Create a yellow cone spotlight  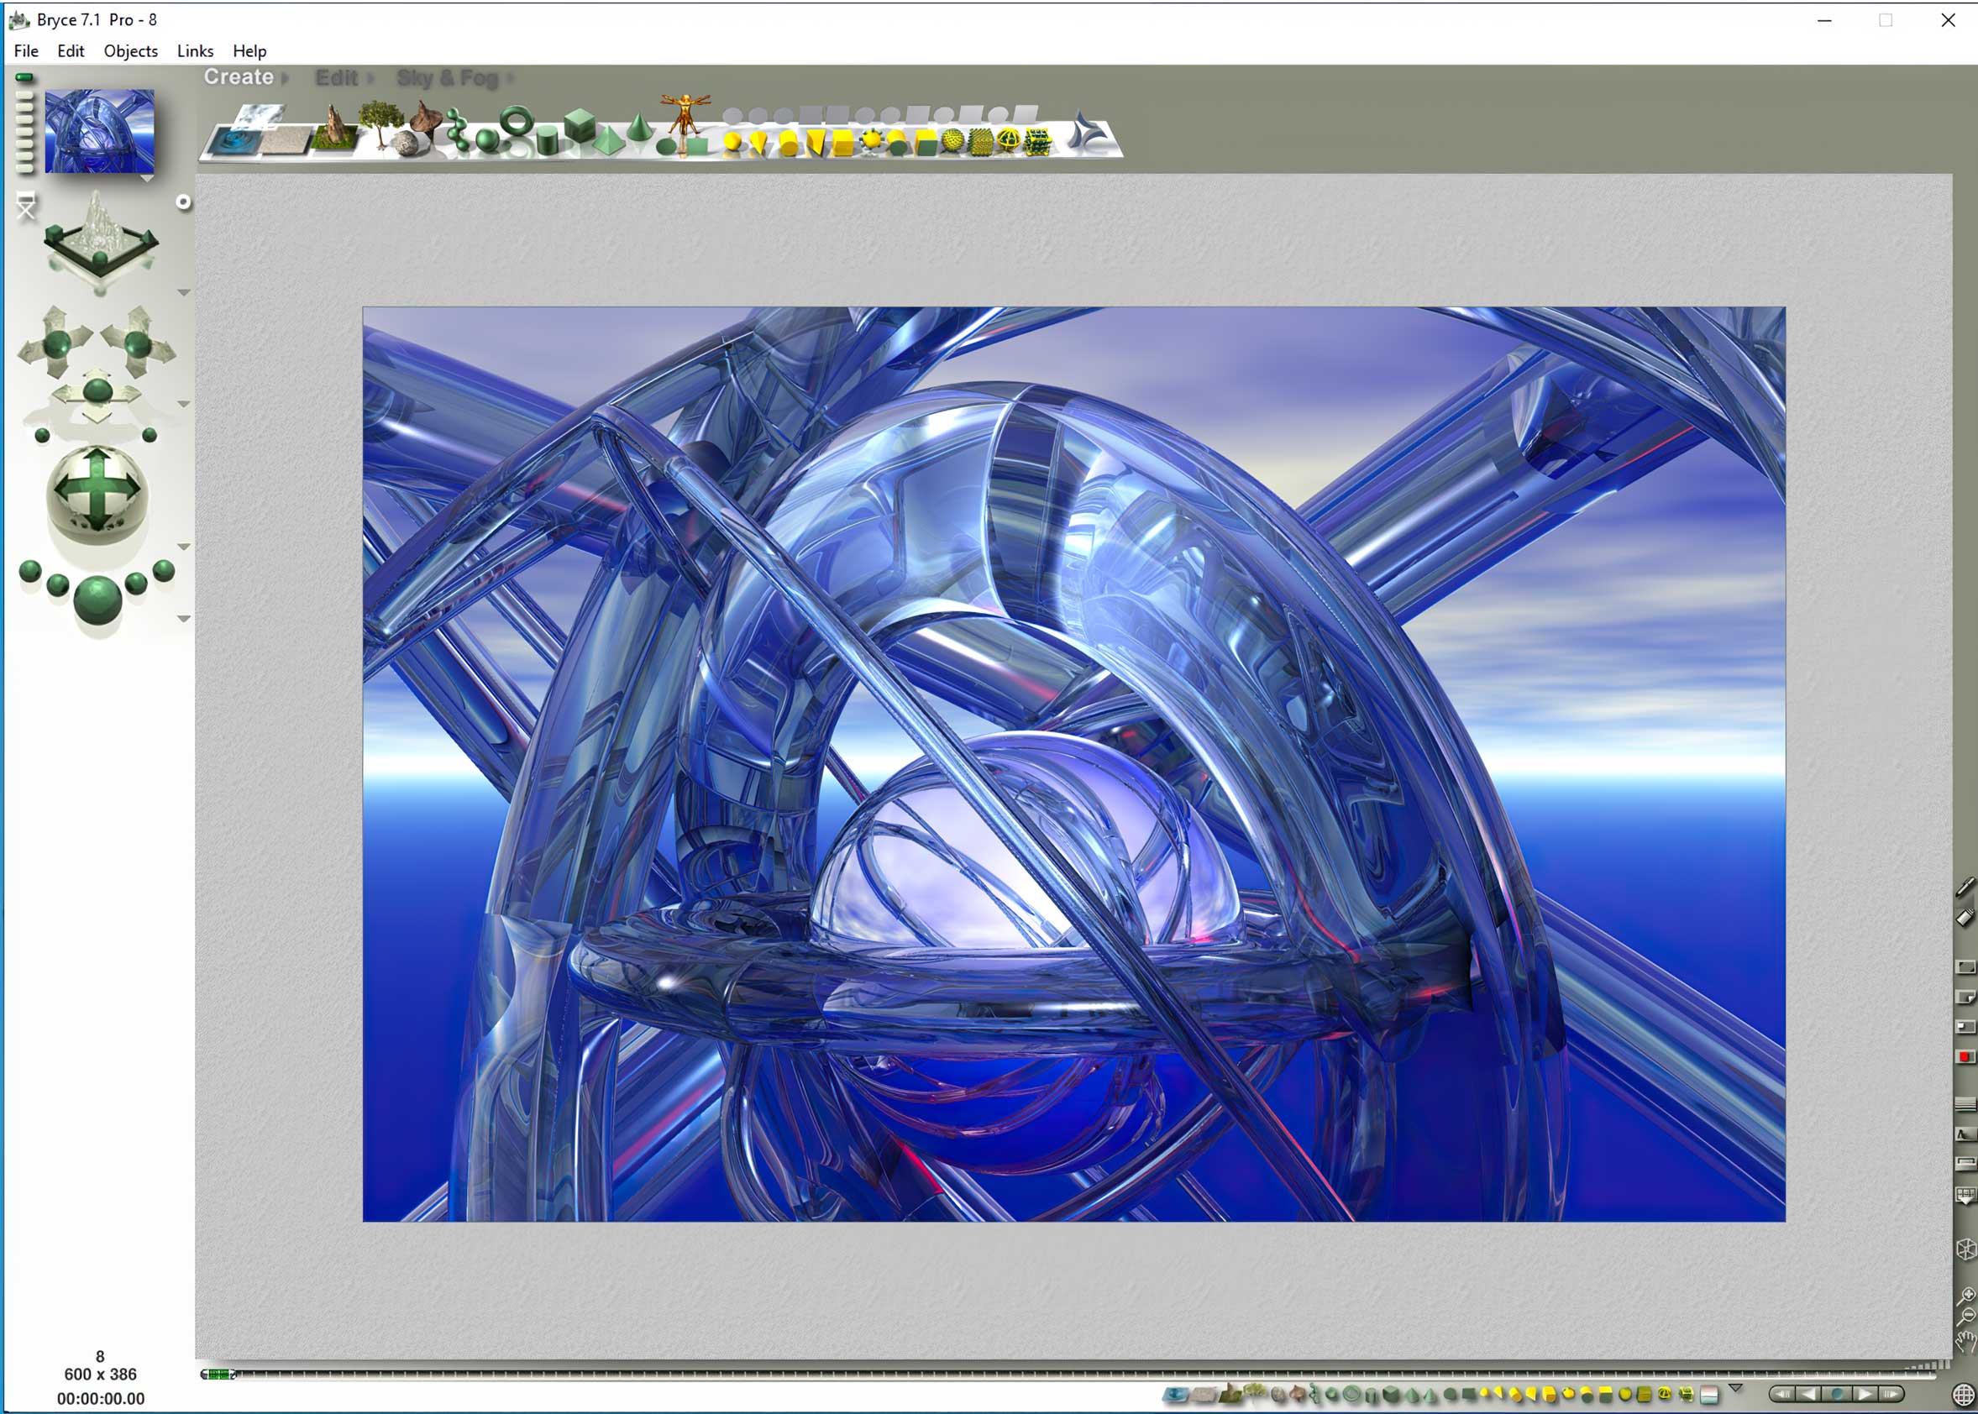759,143
